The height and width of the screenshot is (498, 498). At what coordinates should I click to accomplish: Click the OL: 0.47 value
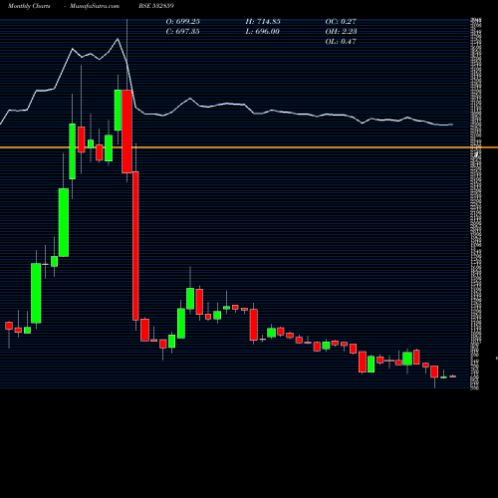coord(341,42)
